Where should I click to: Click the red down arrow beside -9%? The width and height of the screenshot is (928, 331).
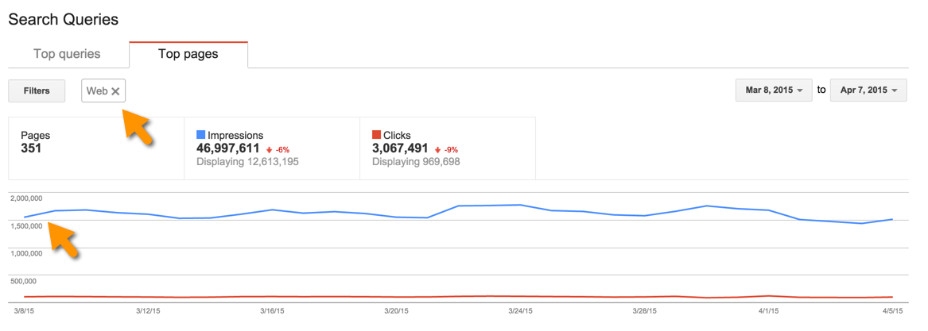(x=438, y=149)
